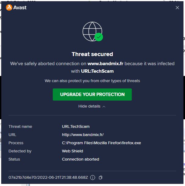This screenshot has height=186, width=185.
Task: Click the chevron next to Hide details
Action: click(x=104, y=107)
